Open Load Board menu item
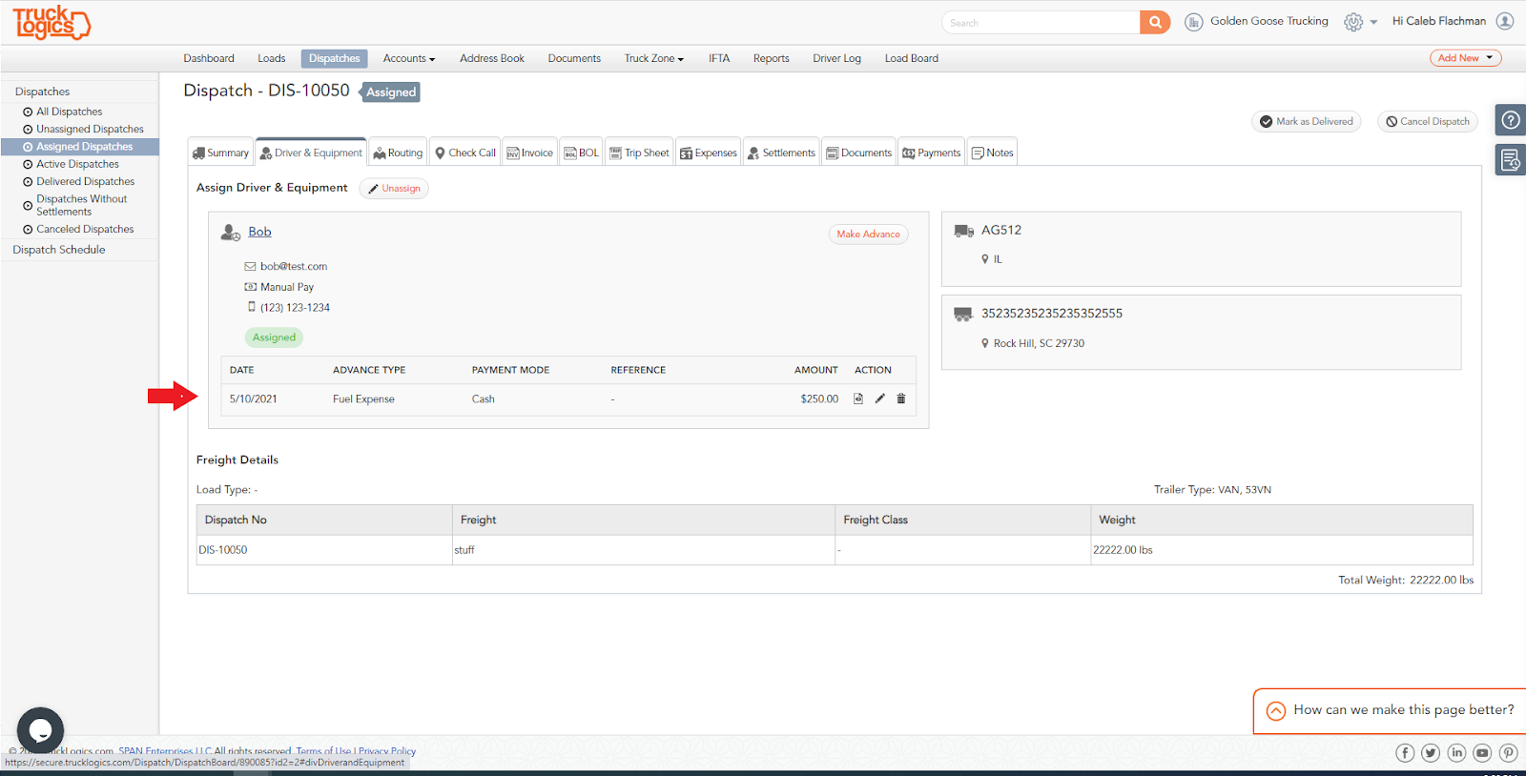Viewport: 1526px width, 776px height. coord(912,58)
